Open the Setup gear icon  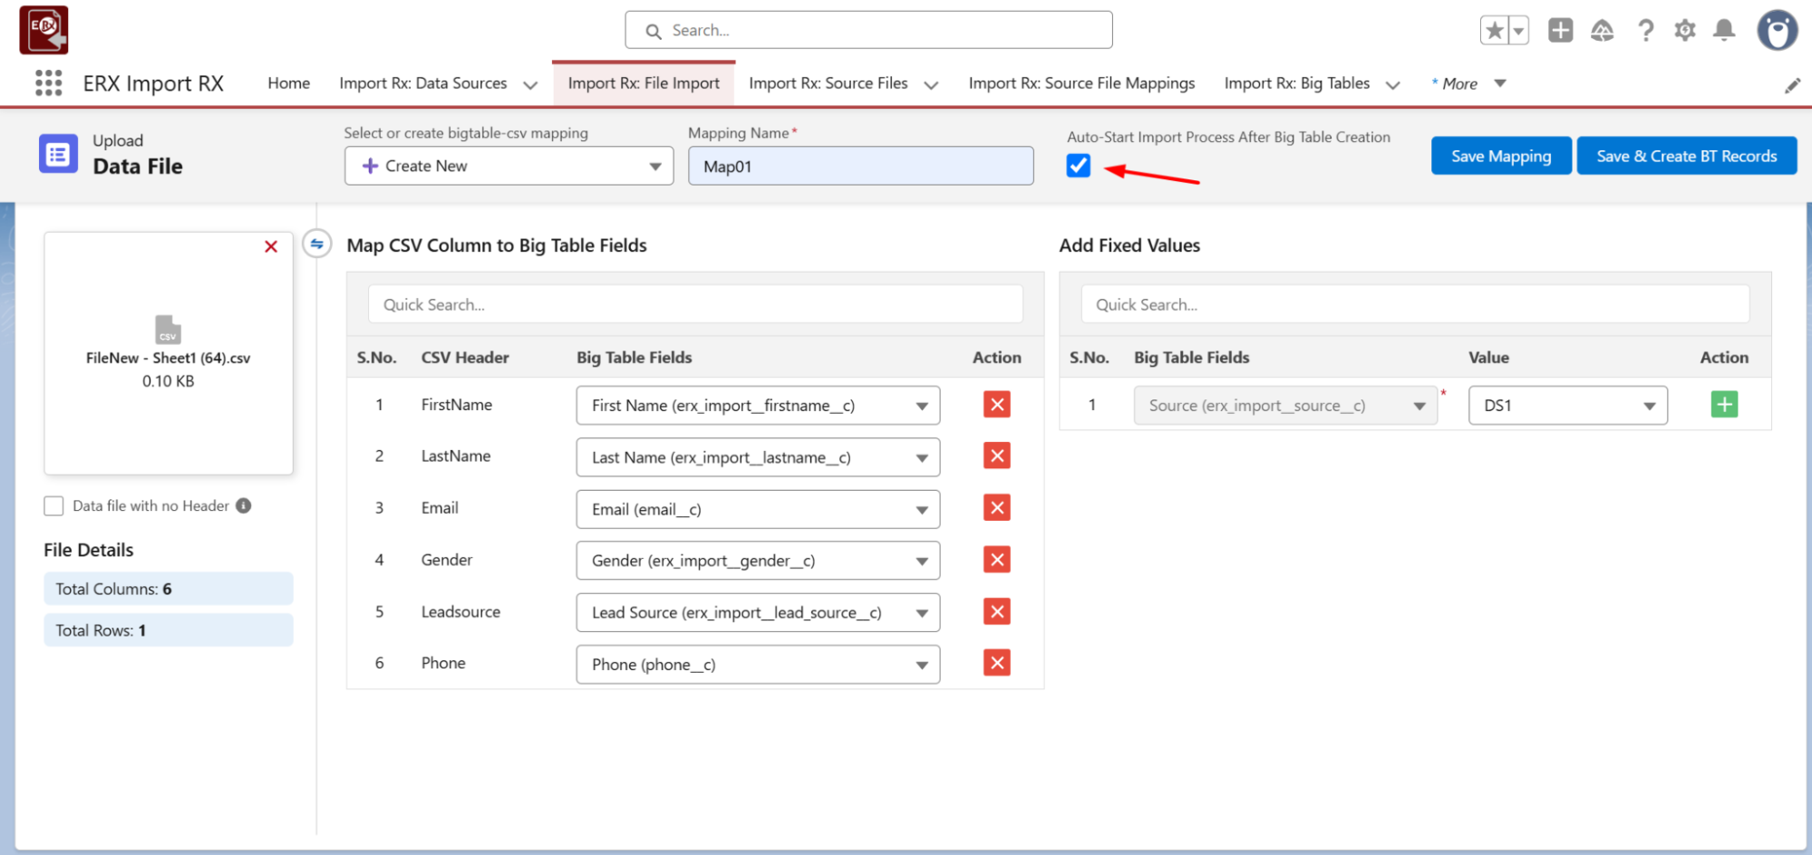tap(1684, 31)
